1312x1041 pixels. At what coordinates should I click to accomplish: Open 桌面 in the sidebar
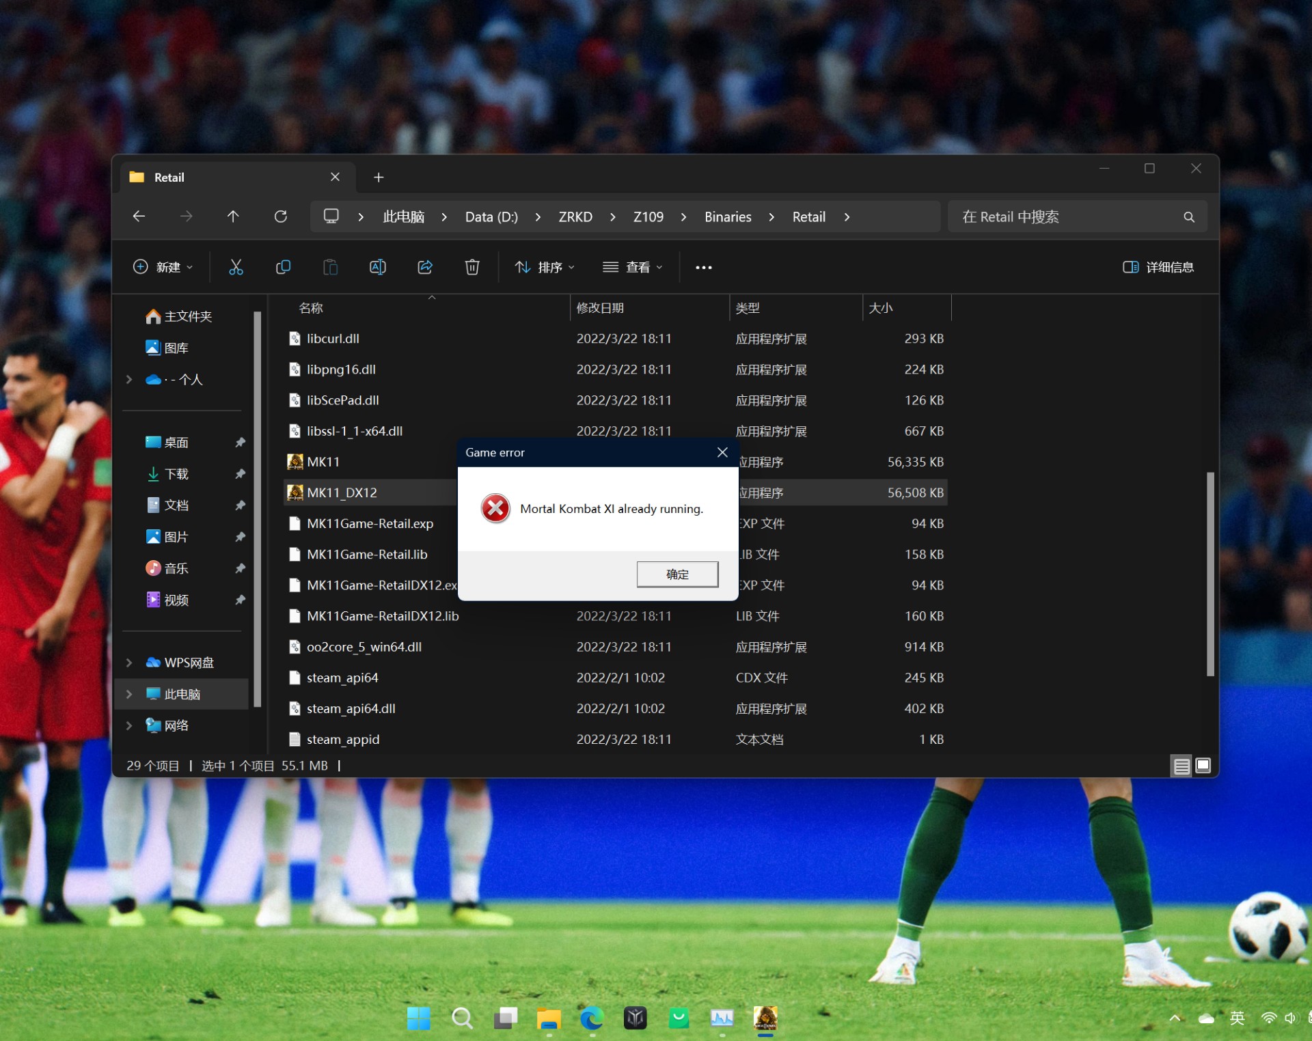click(167, 443)
